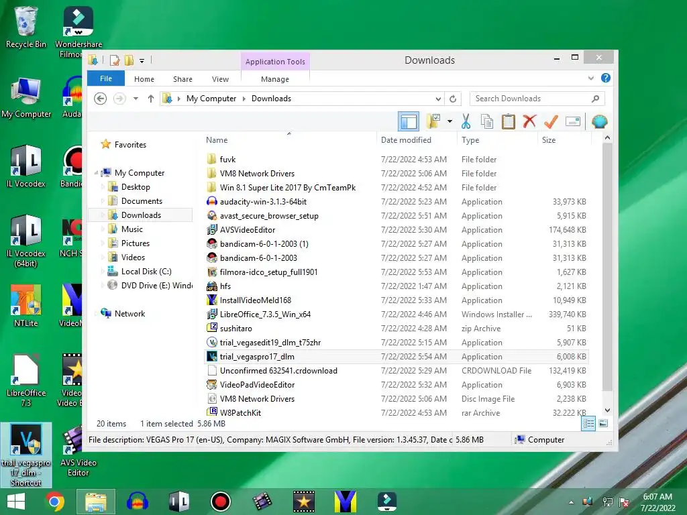
Task: Switch to details view button in status bar
Action: 588,424
